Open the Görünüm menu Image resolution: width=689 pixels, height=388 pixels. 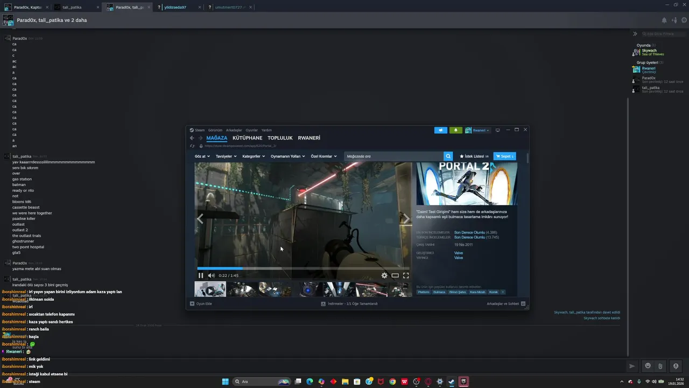[215, 130]
